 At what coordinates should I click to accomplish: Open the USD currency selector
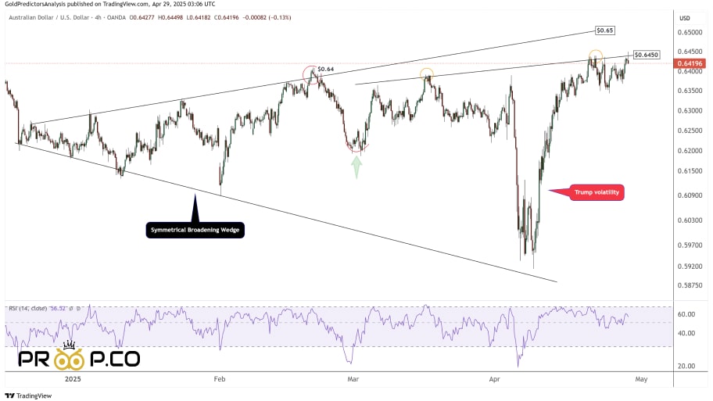tap(685, 18)
